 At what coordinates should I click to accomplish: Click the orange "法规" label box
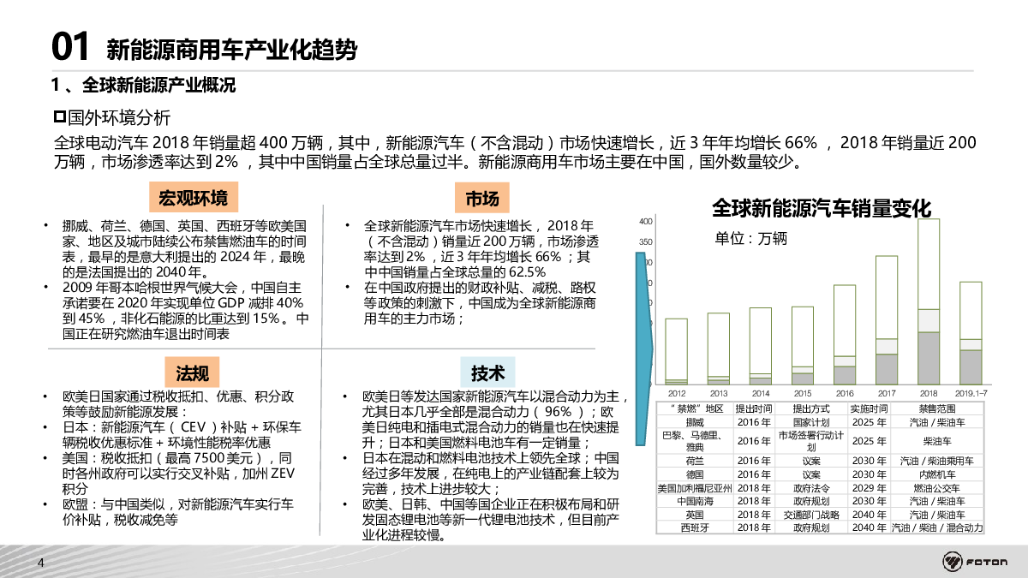193,372
